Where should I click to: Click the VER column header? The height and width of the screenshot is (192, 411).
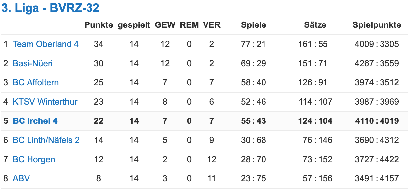pos(212,25)
